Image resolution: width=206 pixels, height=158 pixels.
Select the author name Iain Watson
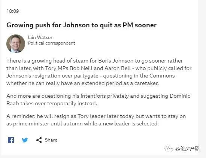point(41,37)
